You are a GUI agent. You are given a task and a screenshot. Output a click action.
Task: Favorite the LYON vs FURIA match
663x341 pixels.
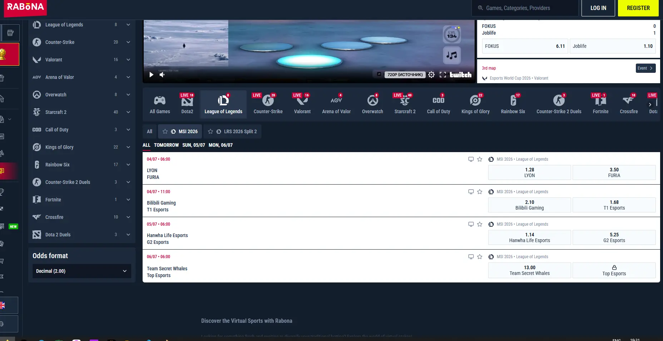[480, 159]
